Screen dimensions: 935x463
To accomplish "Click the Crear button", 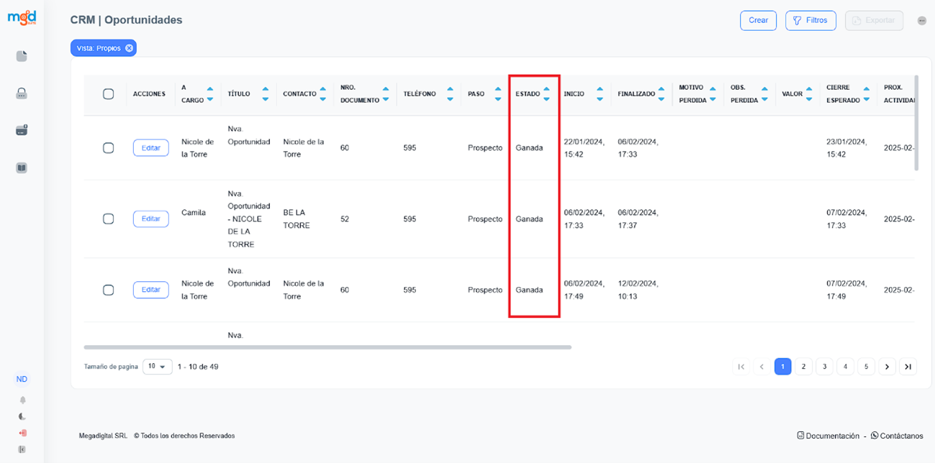I will [758, 21].
